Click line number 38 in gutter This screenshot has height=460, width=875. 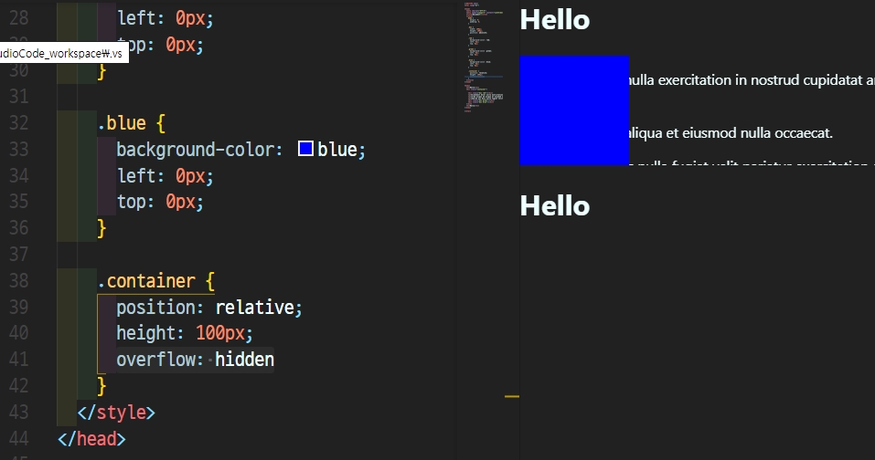pos(19,281)
